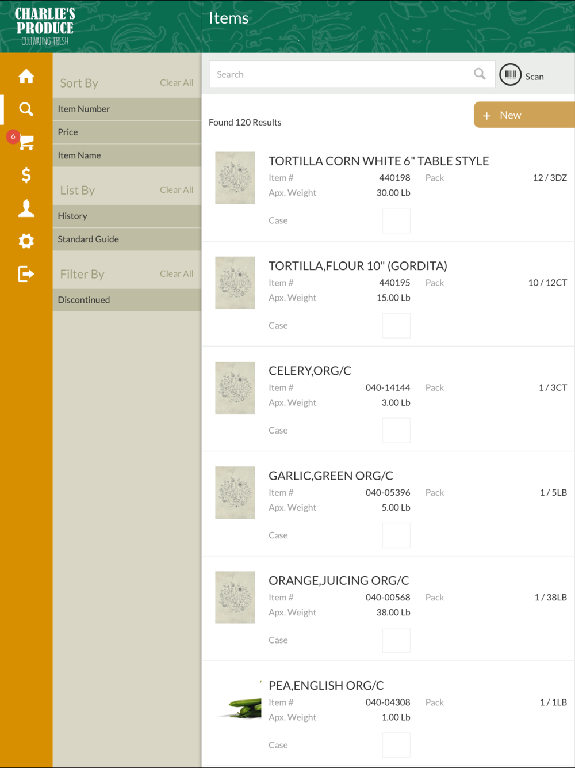Select item number 040-00568

(388, 597)
